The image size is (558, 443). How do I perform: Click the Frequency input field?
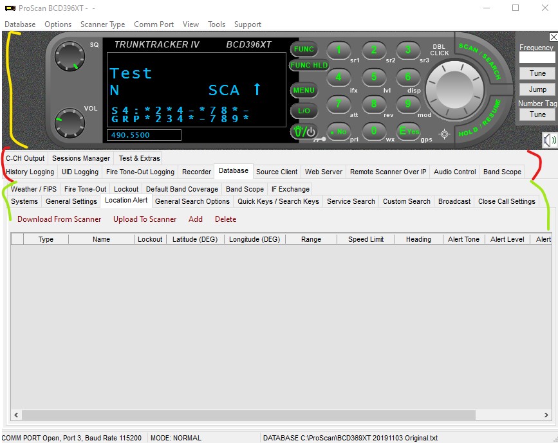point(535,59)
